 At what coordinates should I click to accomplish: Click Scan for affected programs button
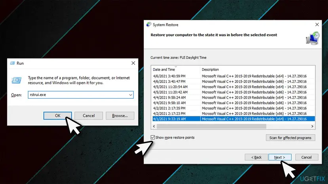point(290,138)
